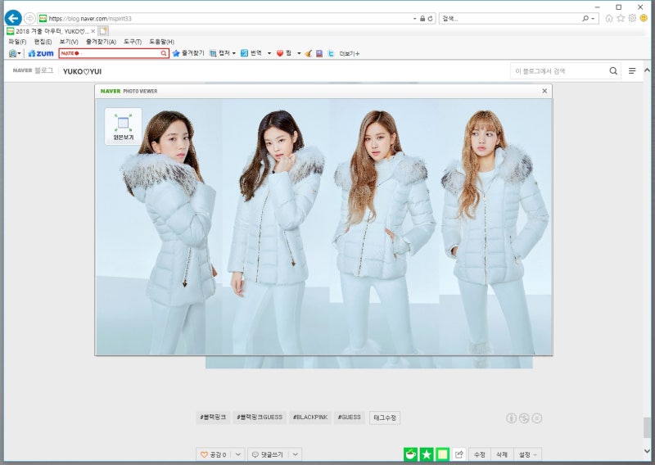Open the browser settings gear icon
Screen dimensions: 655x465
click(x=632, y=18)
